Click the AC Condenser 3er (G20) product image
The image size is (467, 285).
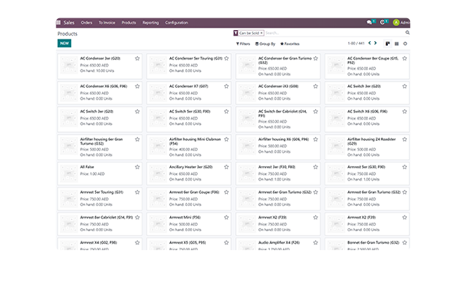69,65
